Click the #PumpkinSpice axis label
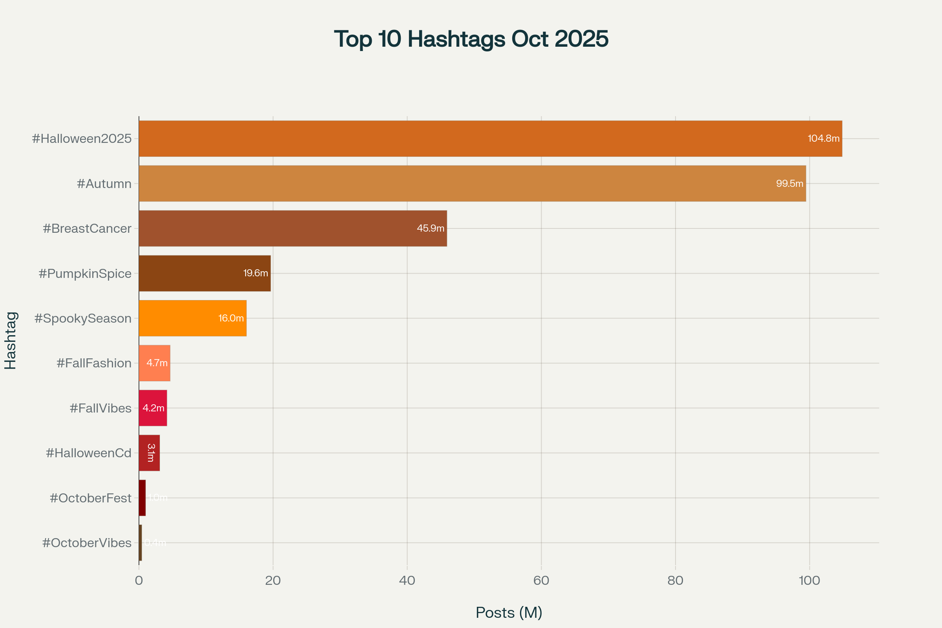 pos(85,274)
